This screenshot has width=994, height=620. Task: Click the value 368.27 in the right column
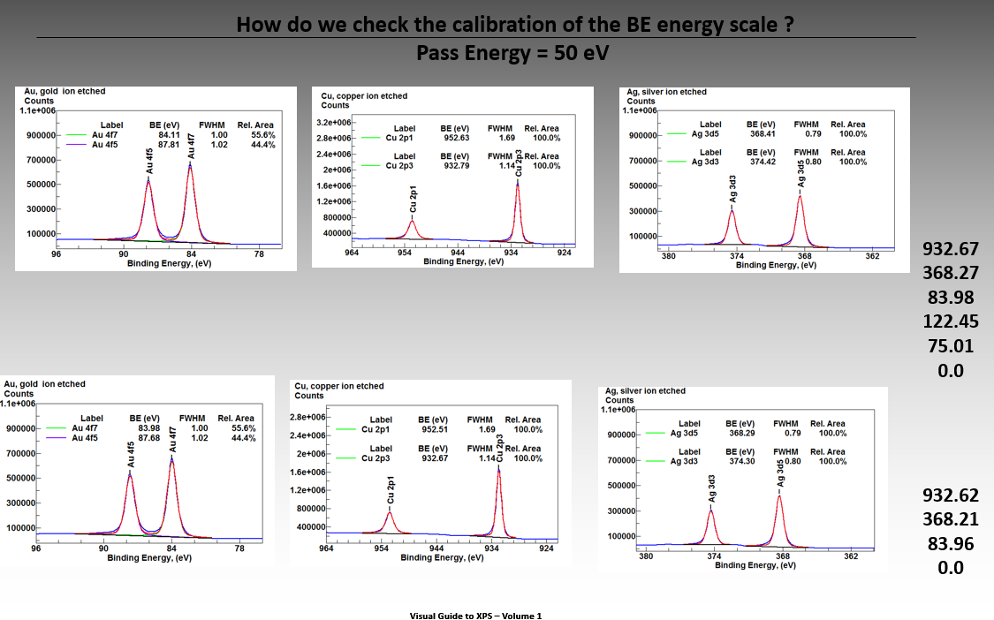950,272
